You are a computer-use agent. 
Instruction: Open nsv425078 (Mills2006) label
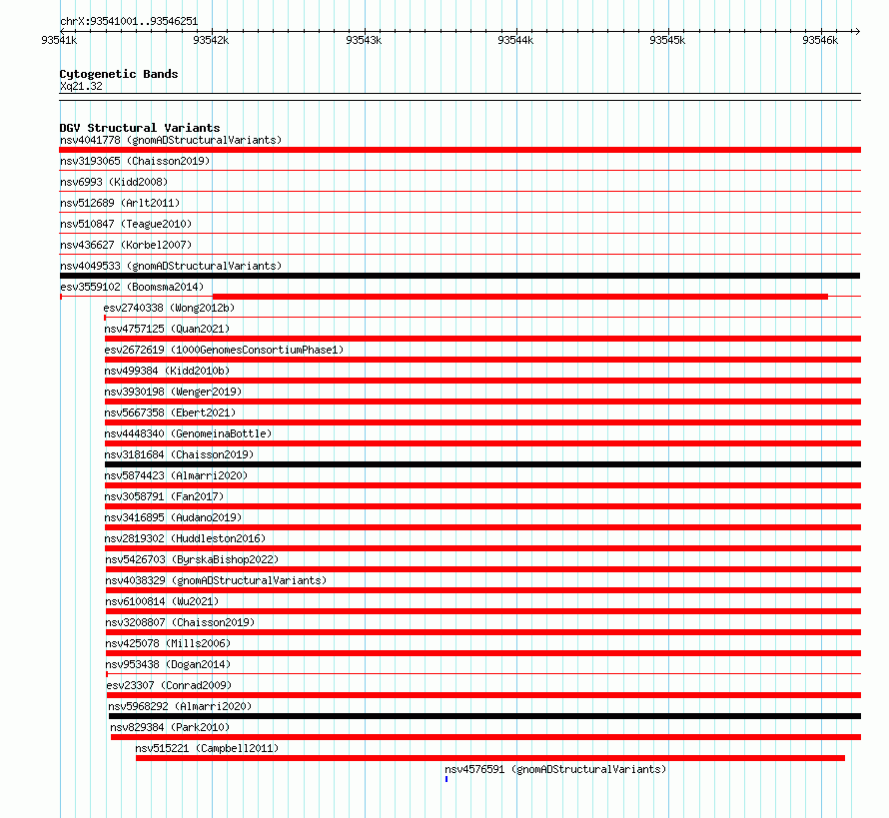pyautogui.click(x=169, y=643)
